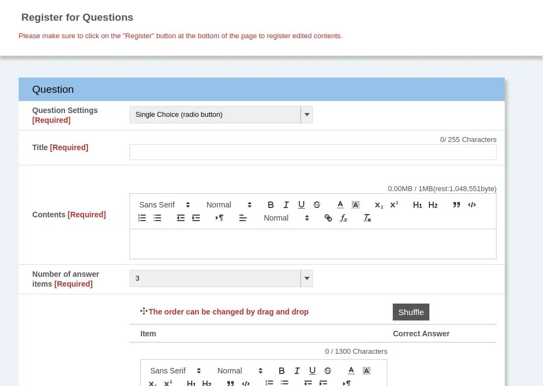Enable blockquote in Contents editor toolbar
Screen dimensions: 543x386
[457, 205]
